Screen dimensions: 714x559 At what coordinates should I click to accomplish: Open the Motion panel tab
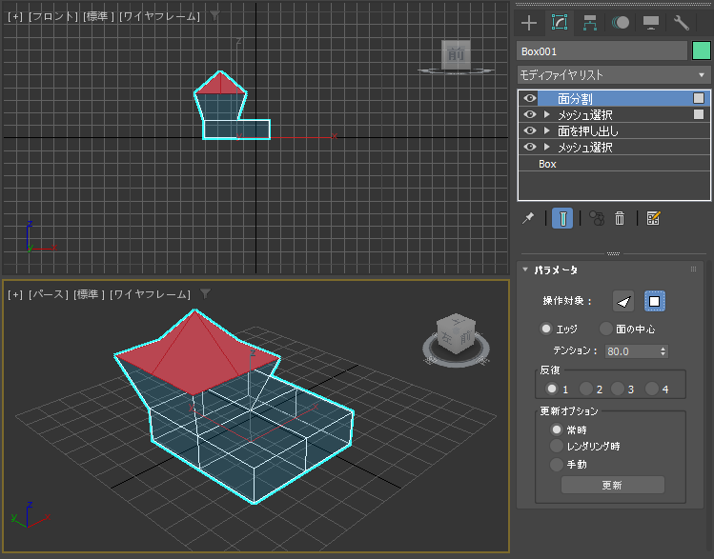click(621, 23)
